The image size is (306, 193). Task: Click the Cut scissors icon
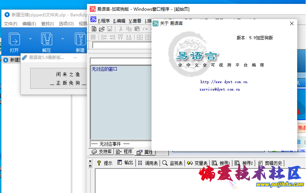(x=121, y=29)
